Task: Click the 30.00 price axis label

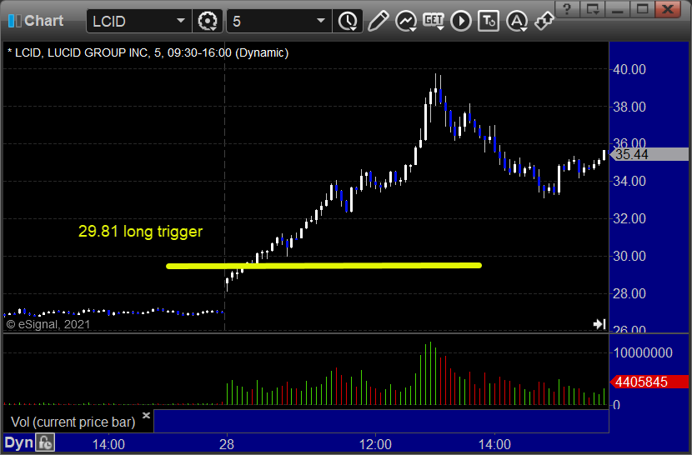Action: 629,256
